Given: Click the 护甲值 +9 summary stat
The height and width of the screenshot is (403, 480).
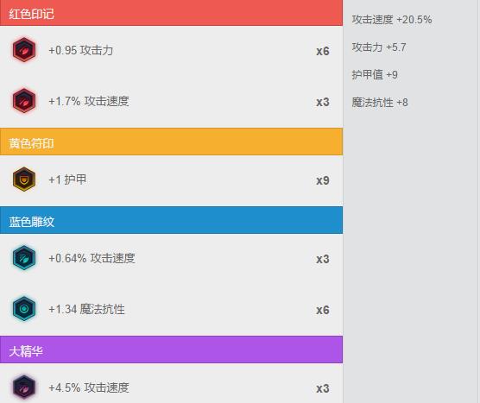Looking at the screenshot, I should click(x=375, y=75).
